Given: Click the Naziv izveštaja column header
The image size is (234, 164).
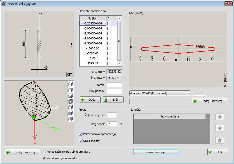Looking at the screenshot, I should coord(169,116).
